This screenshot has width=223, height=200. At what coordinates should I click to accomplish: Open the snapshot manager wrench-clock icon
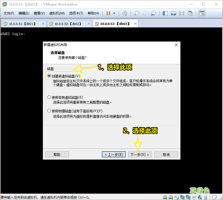tap(154, 13)
